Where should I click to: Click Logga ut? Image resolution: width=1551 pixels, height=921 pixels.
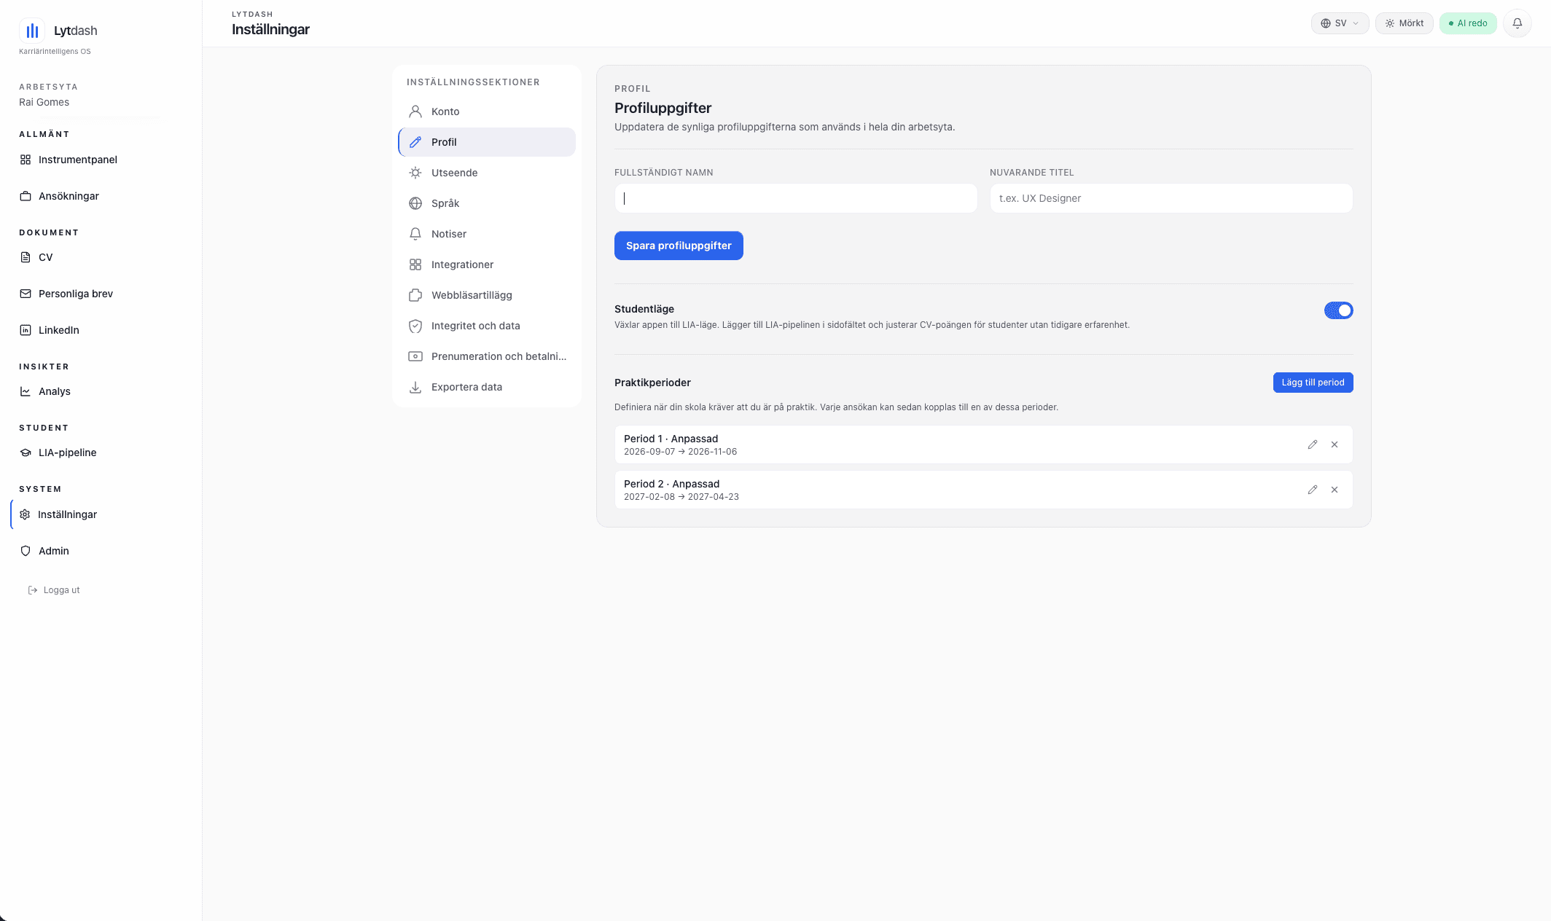61,590
